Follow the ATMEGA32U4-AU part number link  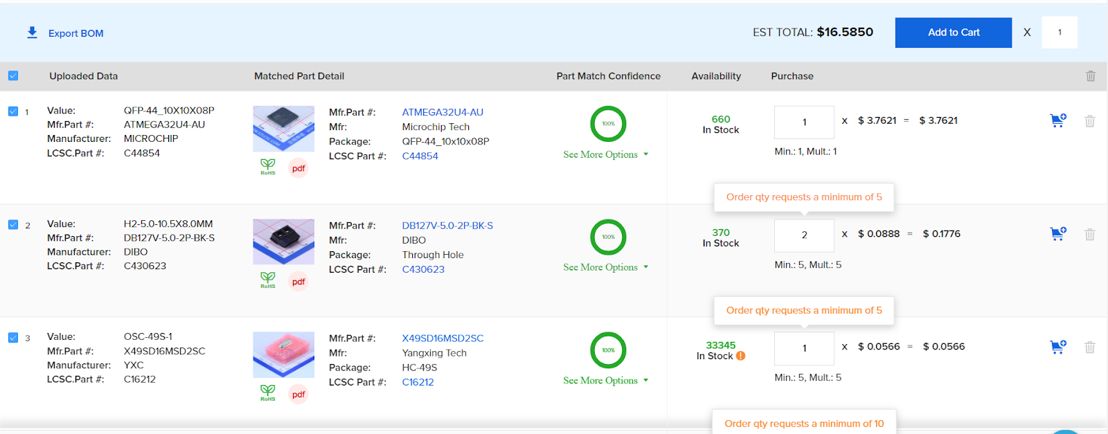[443, 112]
